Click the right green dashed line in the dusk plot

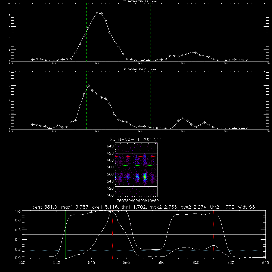click(150, 100)
